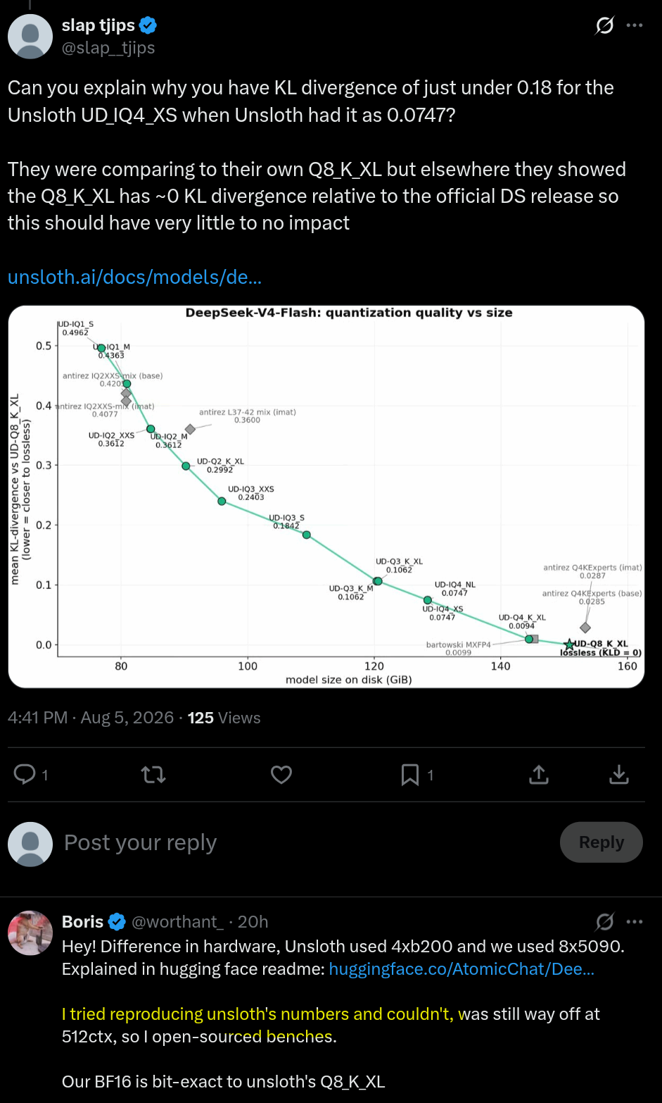Repost the tweet via retweet icon
Image resolution: width=662 pixels, height=1103 pixels.
[153, 775]
